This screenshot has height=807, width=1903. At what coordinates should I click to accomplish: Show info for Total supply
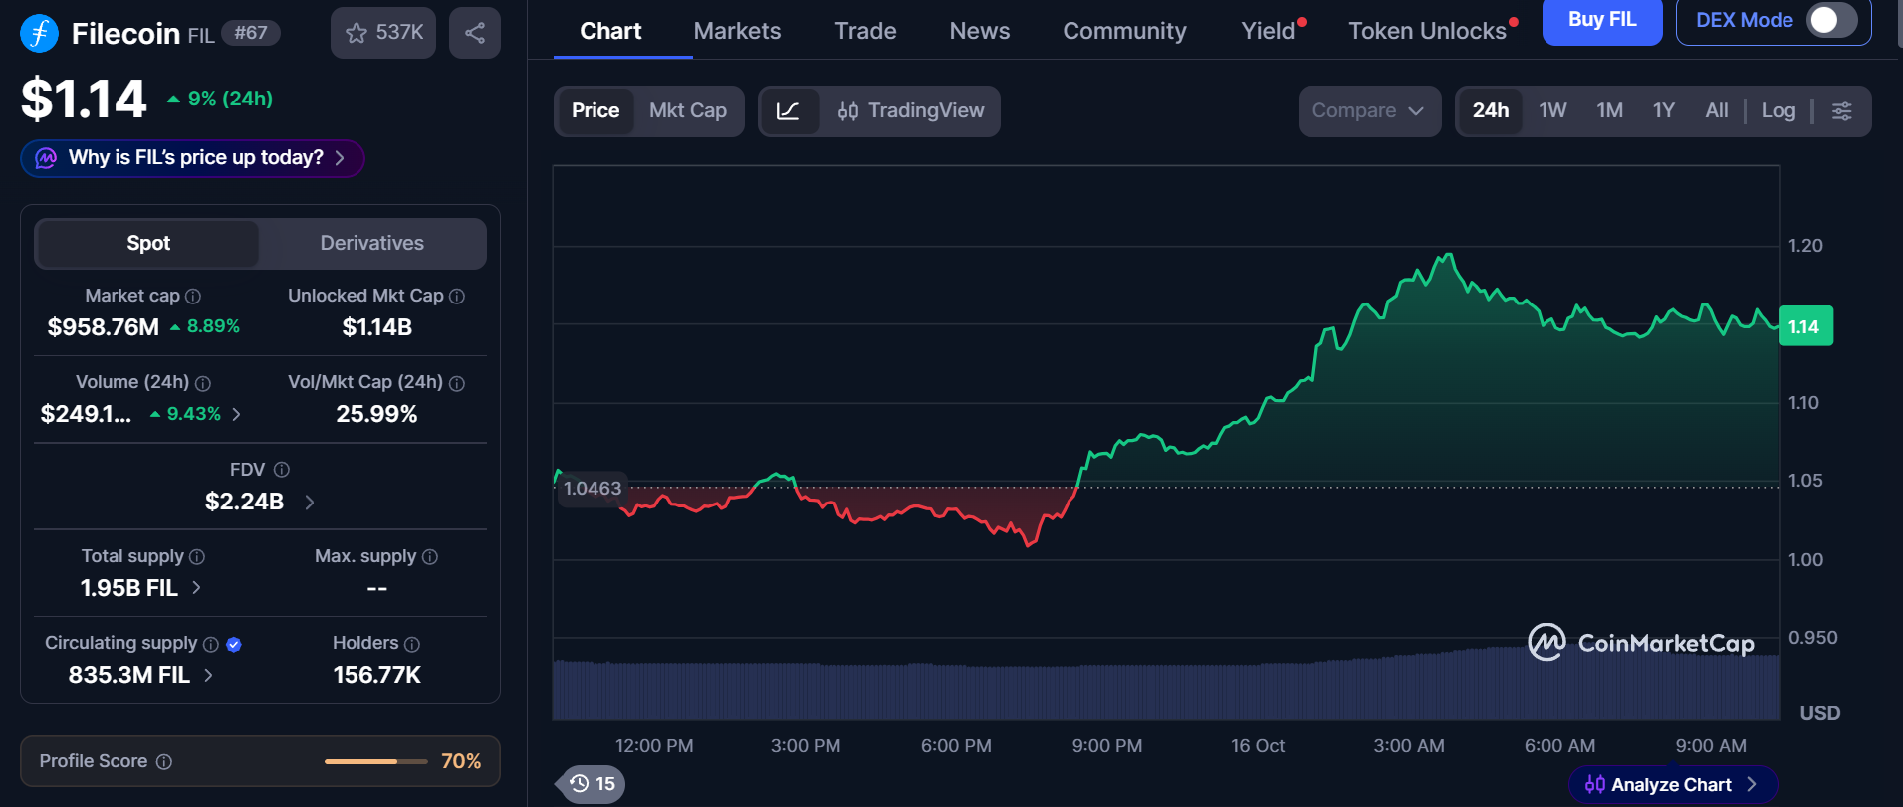pos(197,557)
